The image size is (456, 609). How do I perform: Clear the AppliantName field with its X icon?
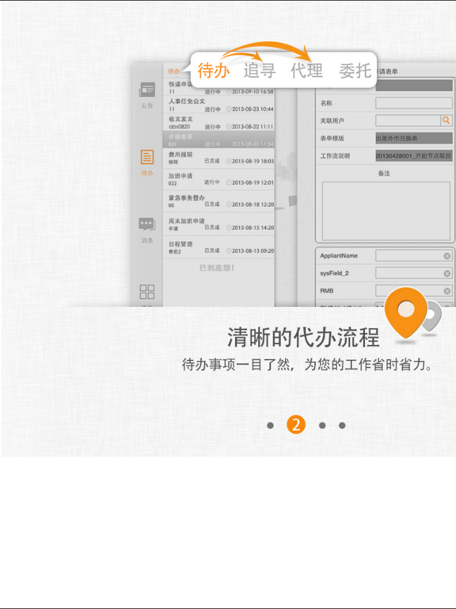(446, 256)
